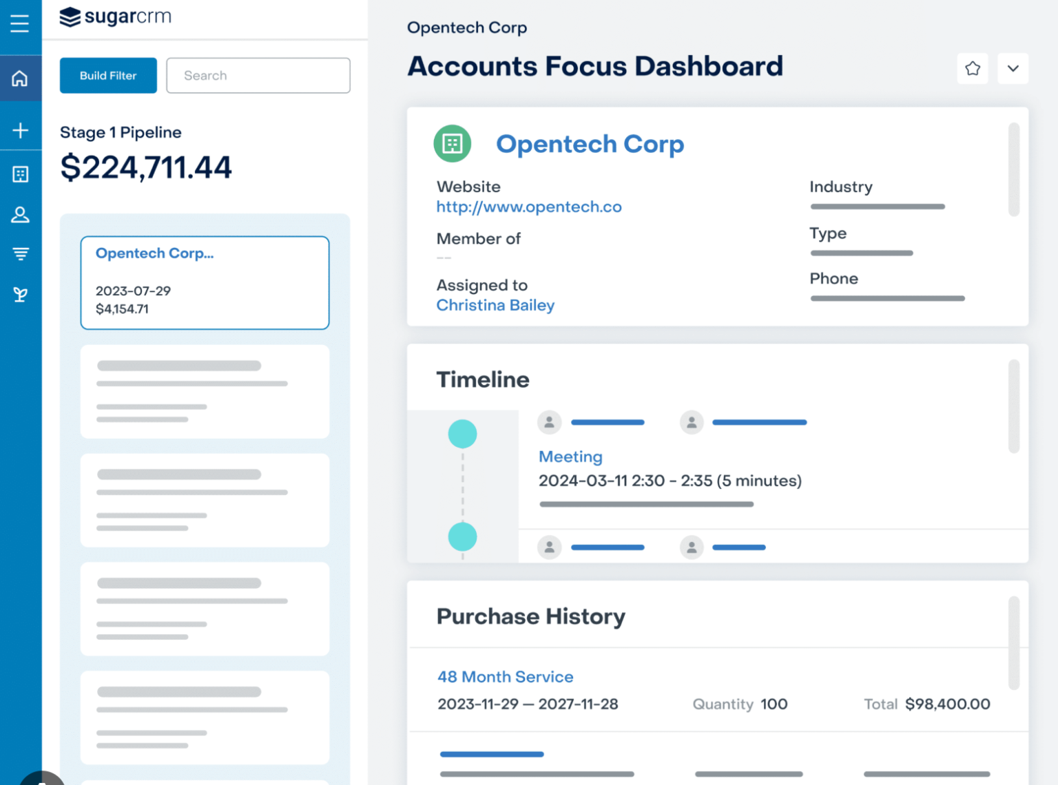Click the plant icon at sidebar bottom
The height and width of the screenshot is (785, 1058).
(20, 294)
